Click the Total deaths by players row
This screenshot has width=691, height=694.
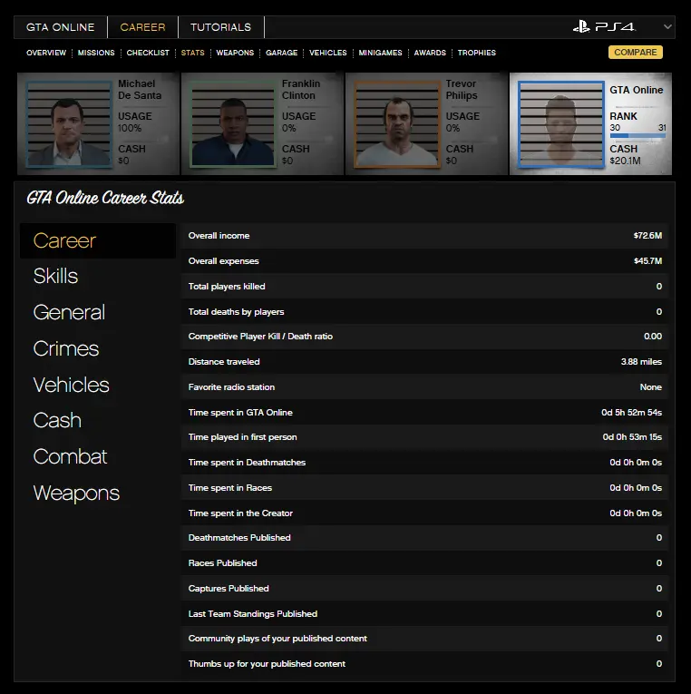point(424,311)
